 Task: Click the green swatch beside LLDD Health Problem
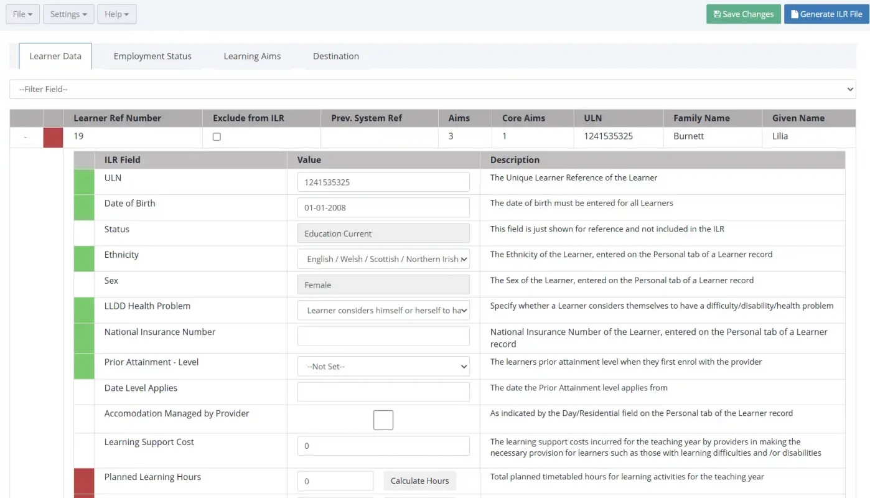pos(84,310)
